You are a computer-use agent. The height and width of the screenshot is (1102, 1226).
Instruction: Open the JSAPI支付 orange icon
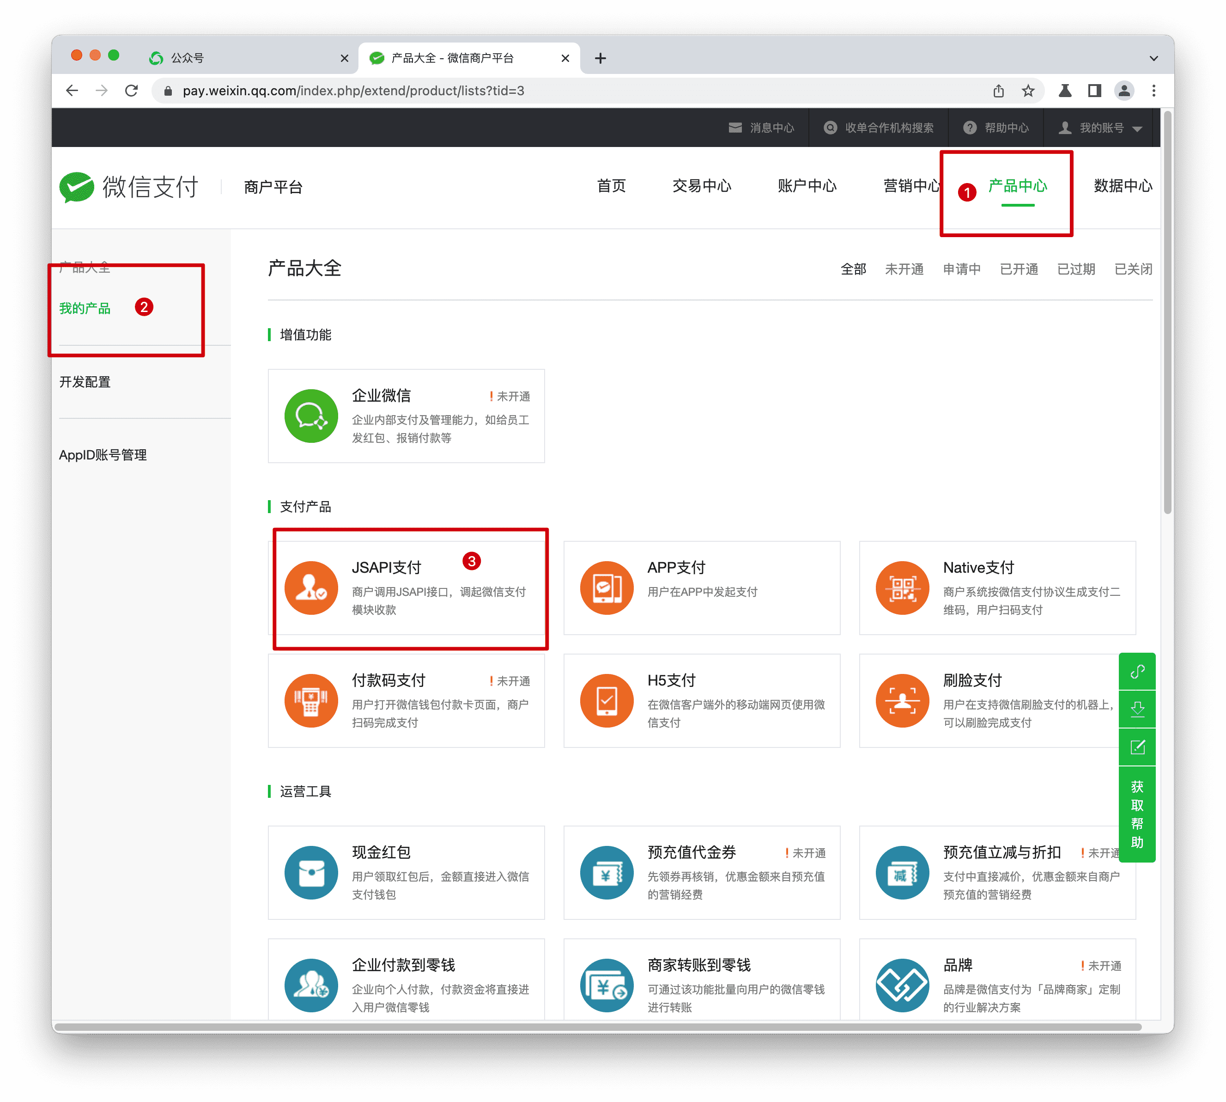(x=311, y=588)
